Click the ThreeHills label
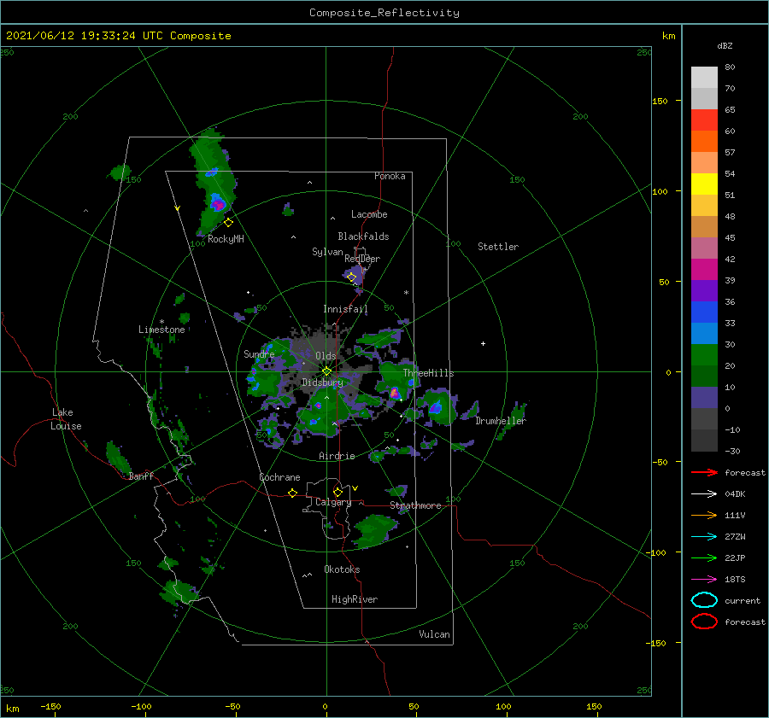 point(429,373)
